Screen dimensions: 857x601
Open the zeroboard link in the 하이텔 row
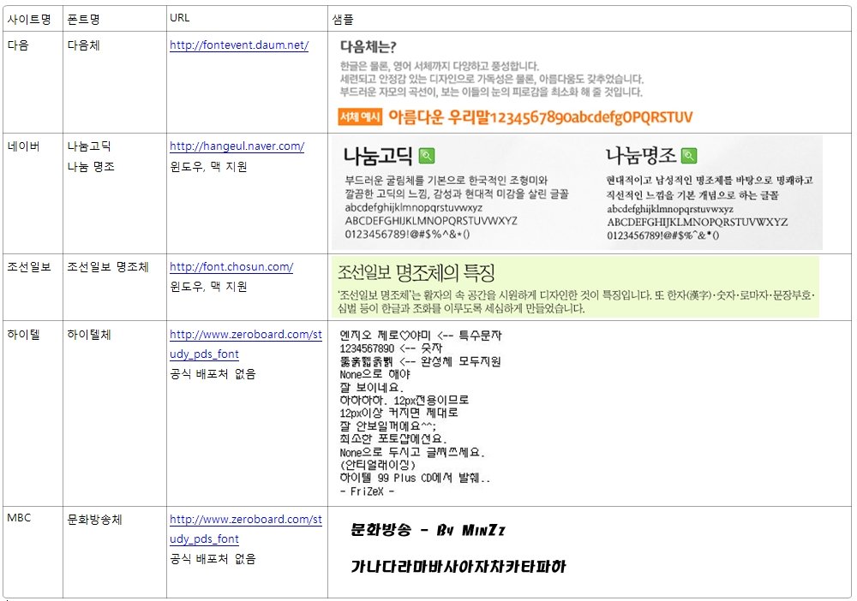click(246, 344)
